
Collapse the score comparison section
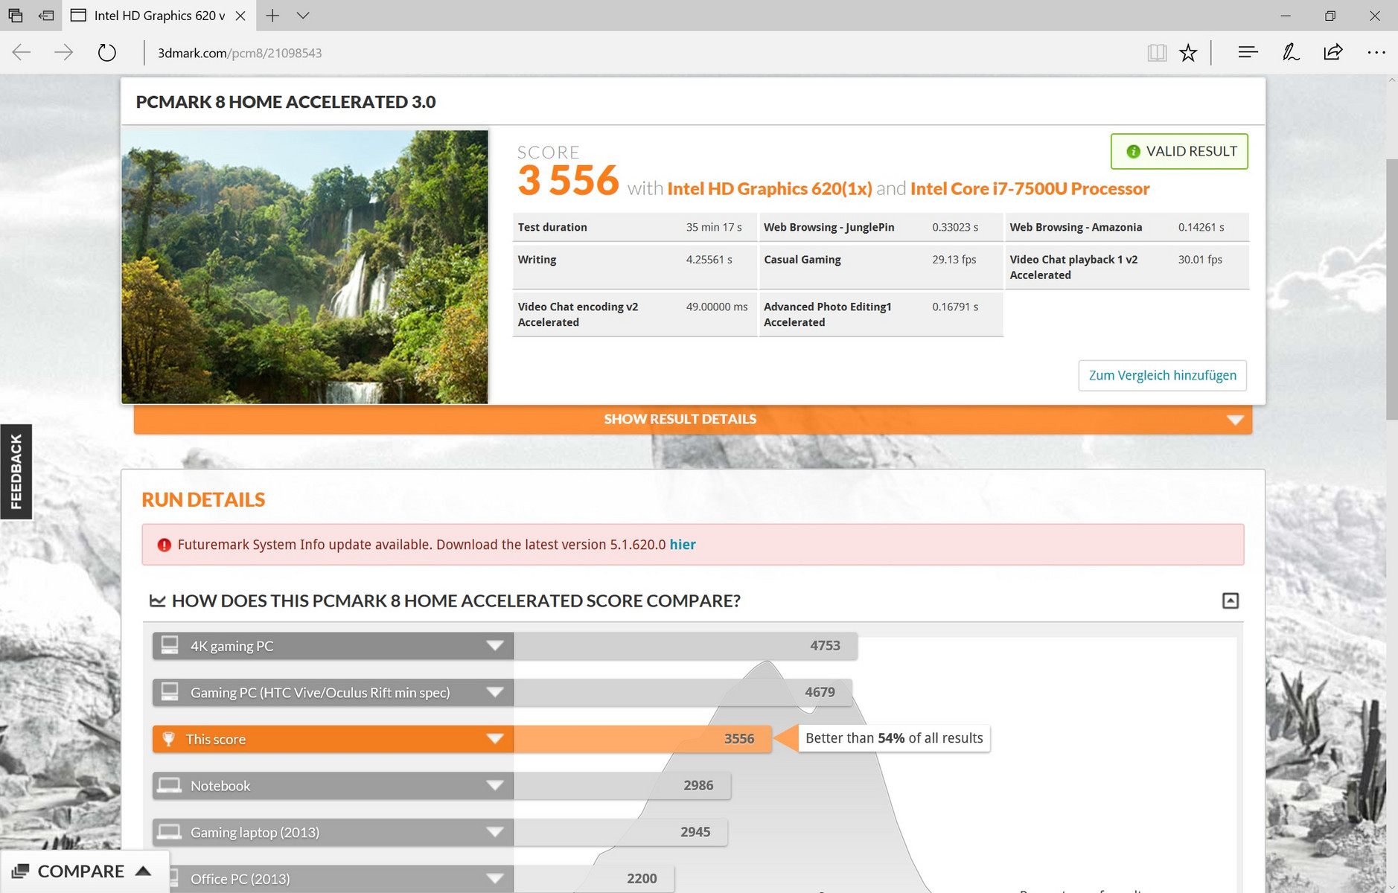point(1231,601)
